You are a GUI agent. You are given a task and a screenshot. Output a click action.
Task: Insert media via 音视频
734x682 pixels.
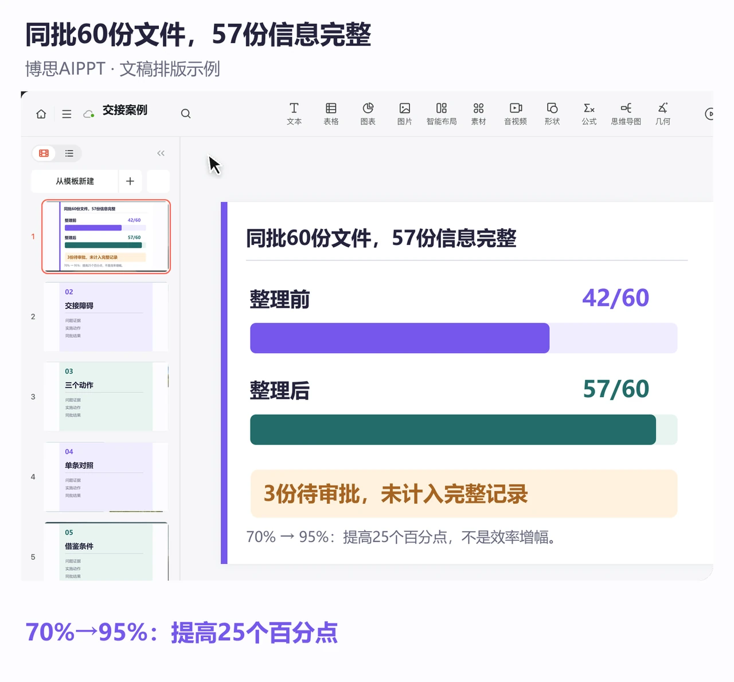(x=516, y=114)
